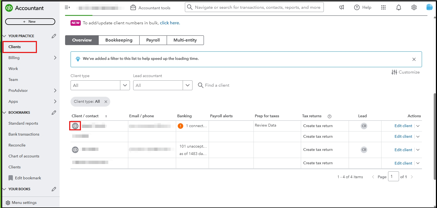Screen dimensions: 437x208
Task: Collapse the sidebar with hamburger icon
Action: pyautogui.click(x=67, y=7)
